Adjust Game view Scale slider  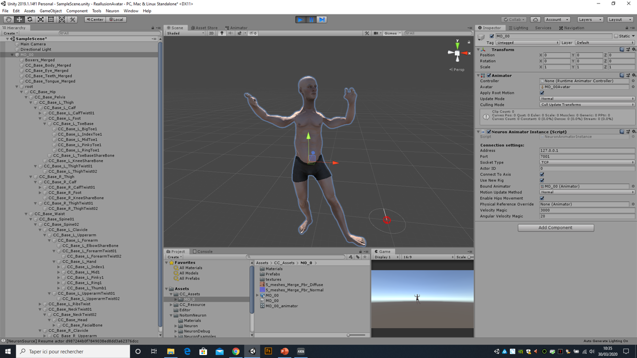pos(470,258)
